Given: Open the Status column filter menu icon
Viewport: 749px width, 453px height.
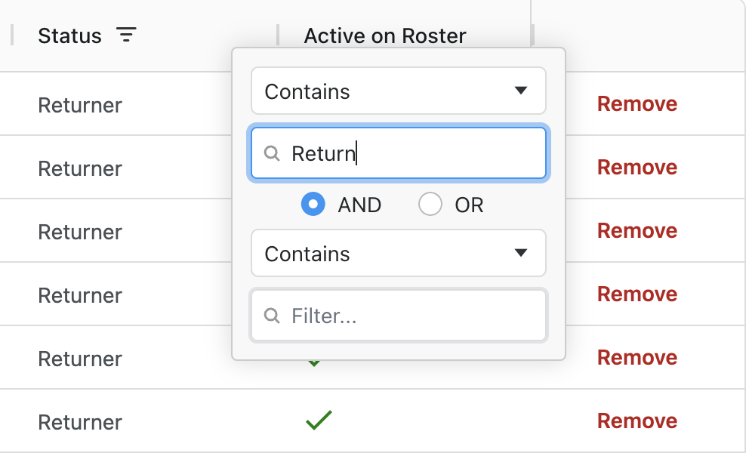Looking at the screenshot, I should 126,35.
